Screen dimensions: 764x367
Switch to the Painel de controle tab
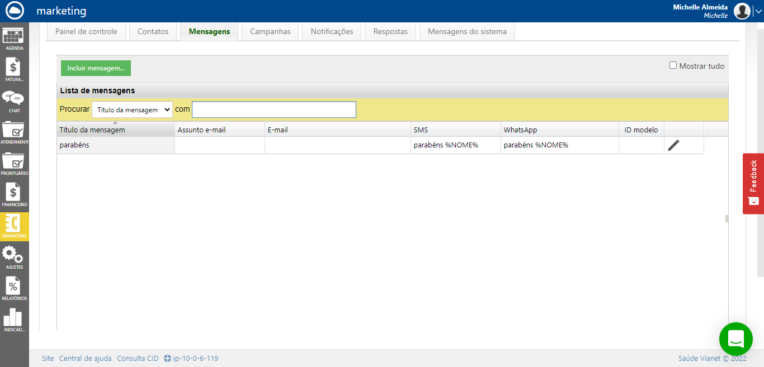tap(86, 32)
